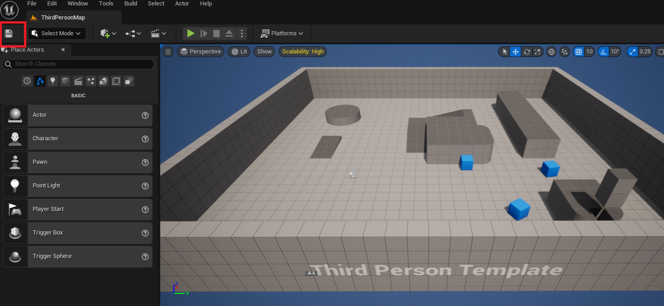The width and height of the screenshot is (664, 306).
Task: Open the Edit menu
Action: click(52, 4)
